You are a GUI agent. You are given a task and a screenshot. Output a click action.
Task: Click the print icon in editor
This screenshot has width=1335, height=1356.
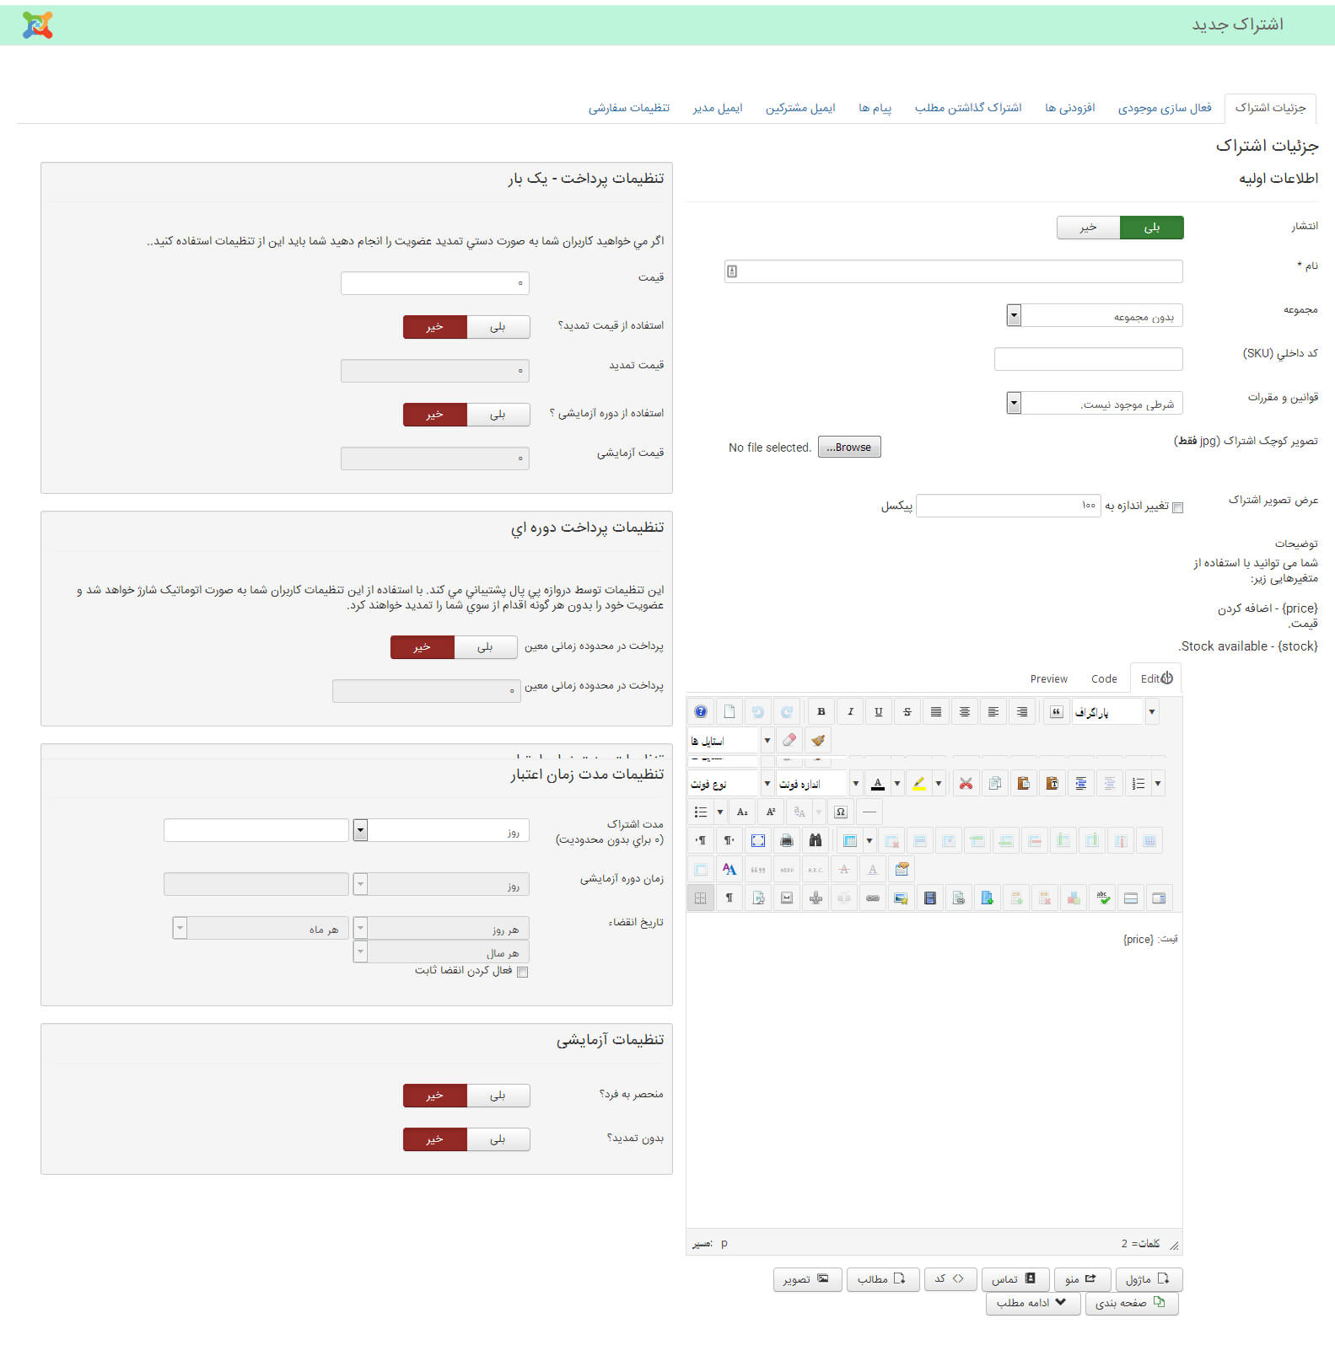[x=786, y=841]
